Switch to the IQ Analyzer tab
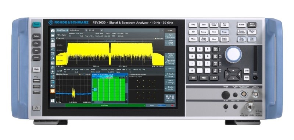The width and height of the screenshot is (294, 140). click(x=76, y=30)
